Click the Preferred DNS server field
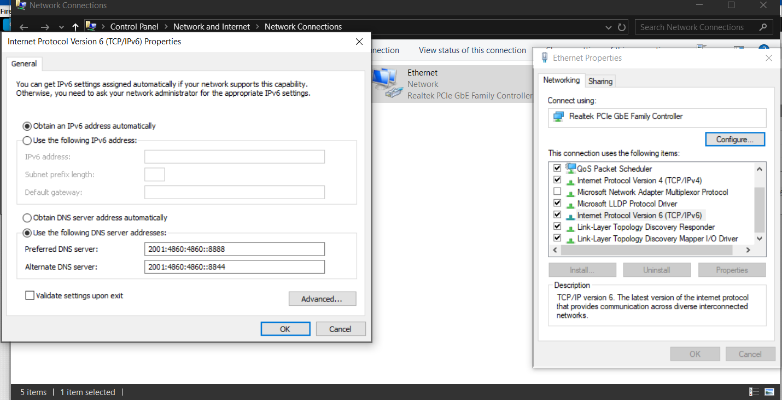 pyautogui.click(x=235, y=250)
